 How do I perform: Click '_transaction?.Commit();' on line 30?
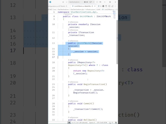[88, 109]
